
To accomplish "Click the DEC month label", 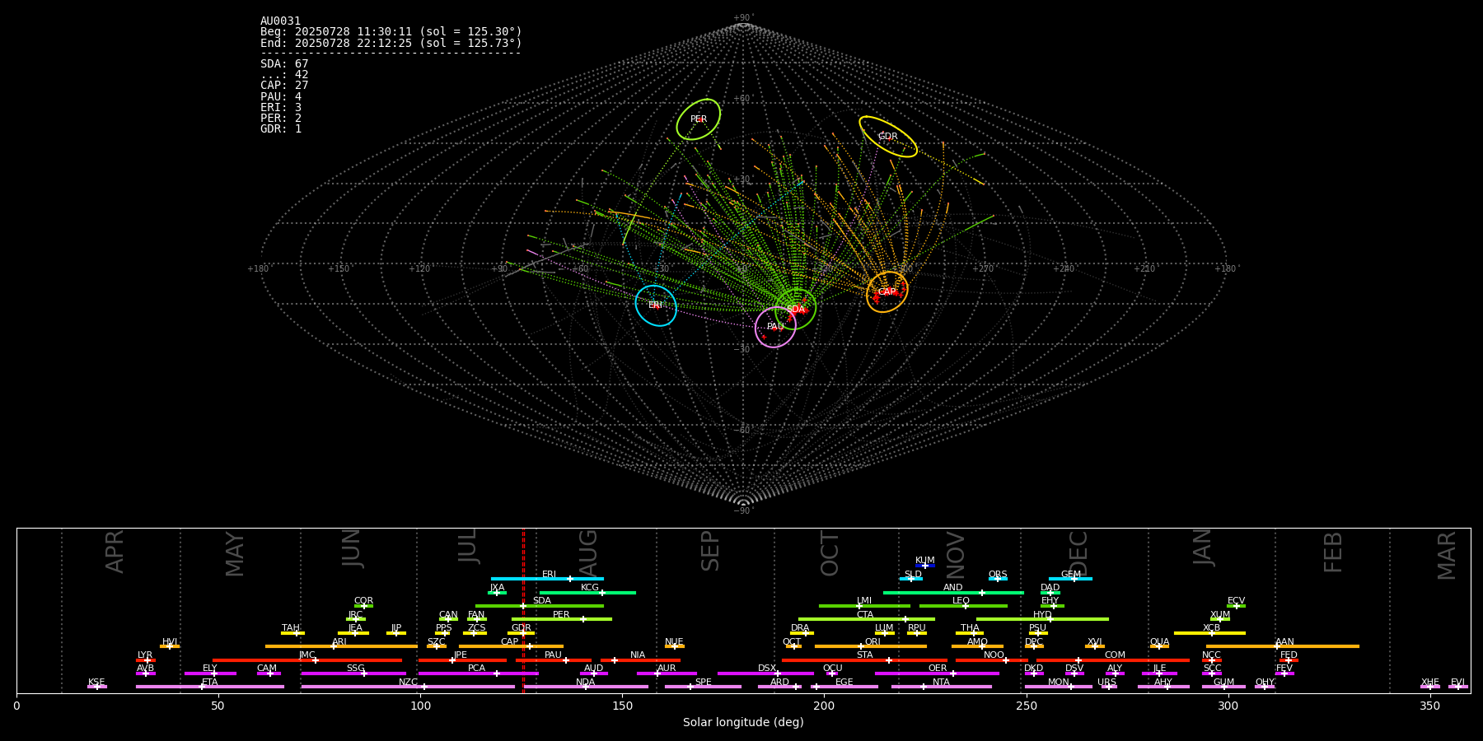I will pos(1078,553).
